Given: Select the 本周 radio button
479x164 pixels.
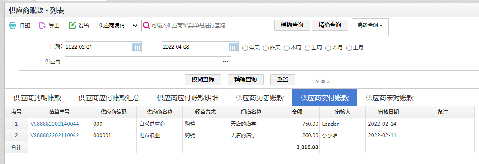Looking at the screenshot, I should click(x=287, y=48).
